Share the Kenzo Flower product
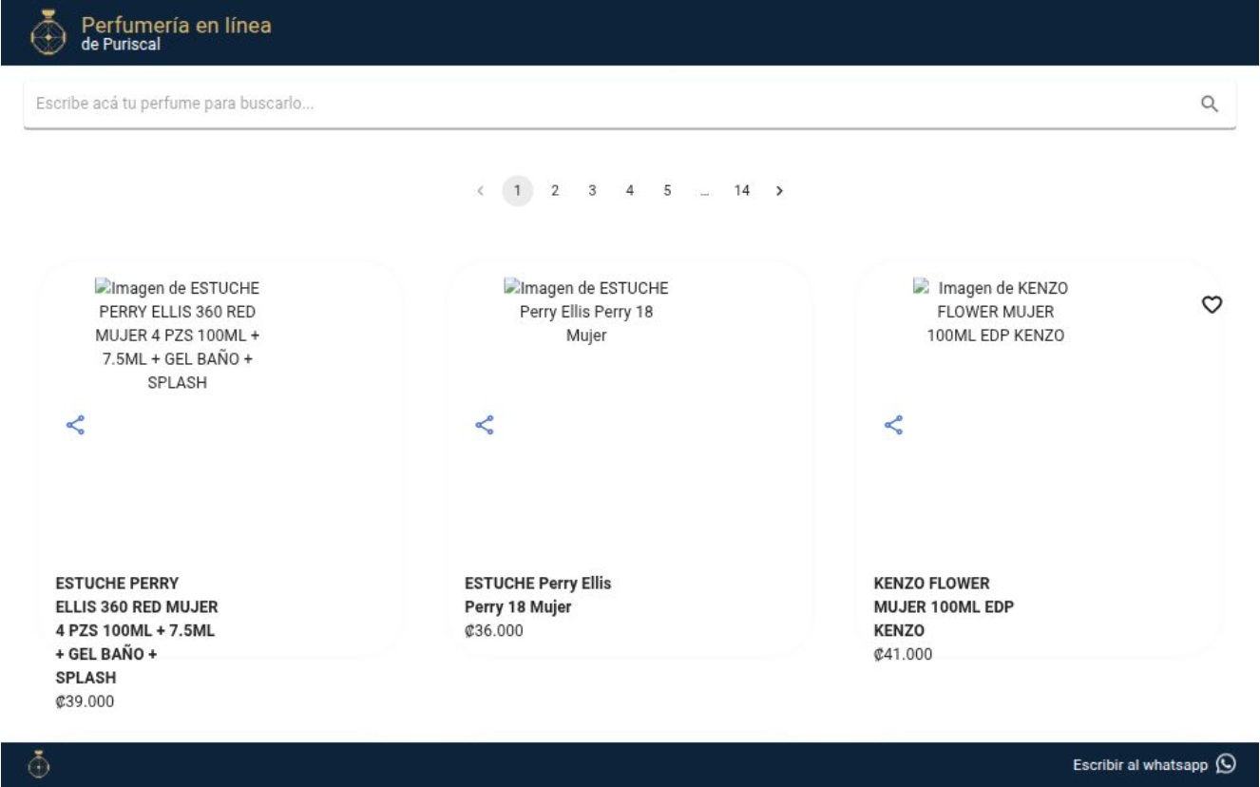This screenshot has width=1260, height=787. [x=893, y=425]
